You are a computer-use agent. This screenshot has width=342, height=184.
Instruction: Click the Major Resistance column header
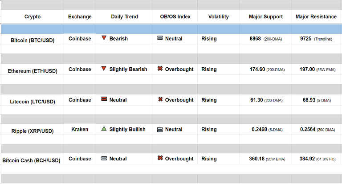[x=316, y=17]
